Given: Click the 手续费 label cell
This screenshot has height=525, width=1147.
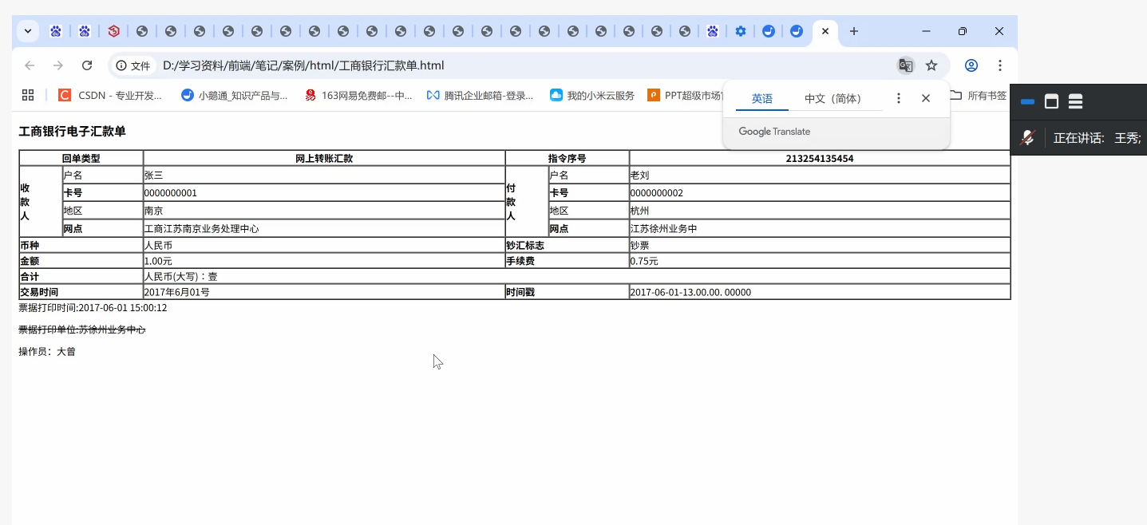Looking at the screenshot, I should [x=567, y=261].
